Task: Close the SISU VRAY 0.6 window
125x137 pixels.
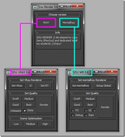Action: coord(51,71)
